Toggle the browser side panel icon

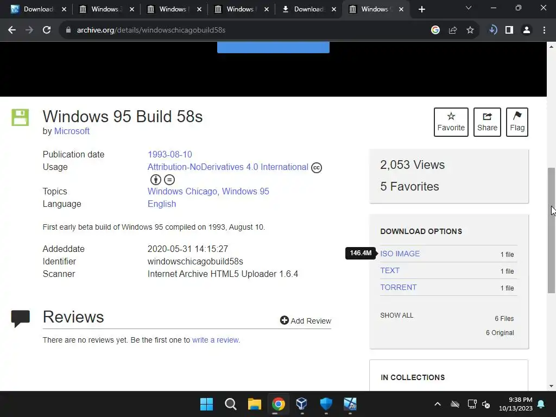coord(509,30)
